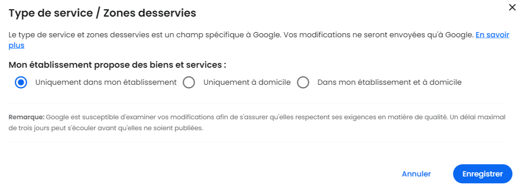Click 'Dans mon établissement et à domicile' label text

point(389,82)
